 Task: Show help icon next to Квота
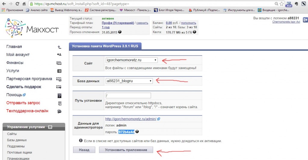pyautogui.click(x=195, y=32)
